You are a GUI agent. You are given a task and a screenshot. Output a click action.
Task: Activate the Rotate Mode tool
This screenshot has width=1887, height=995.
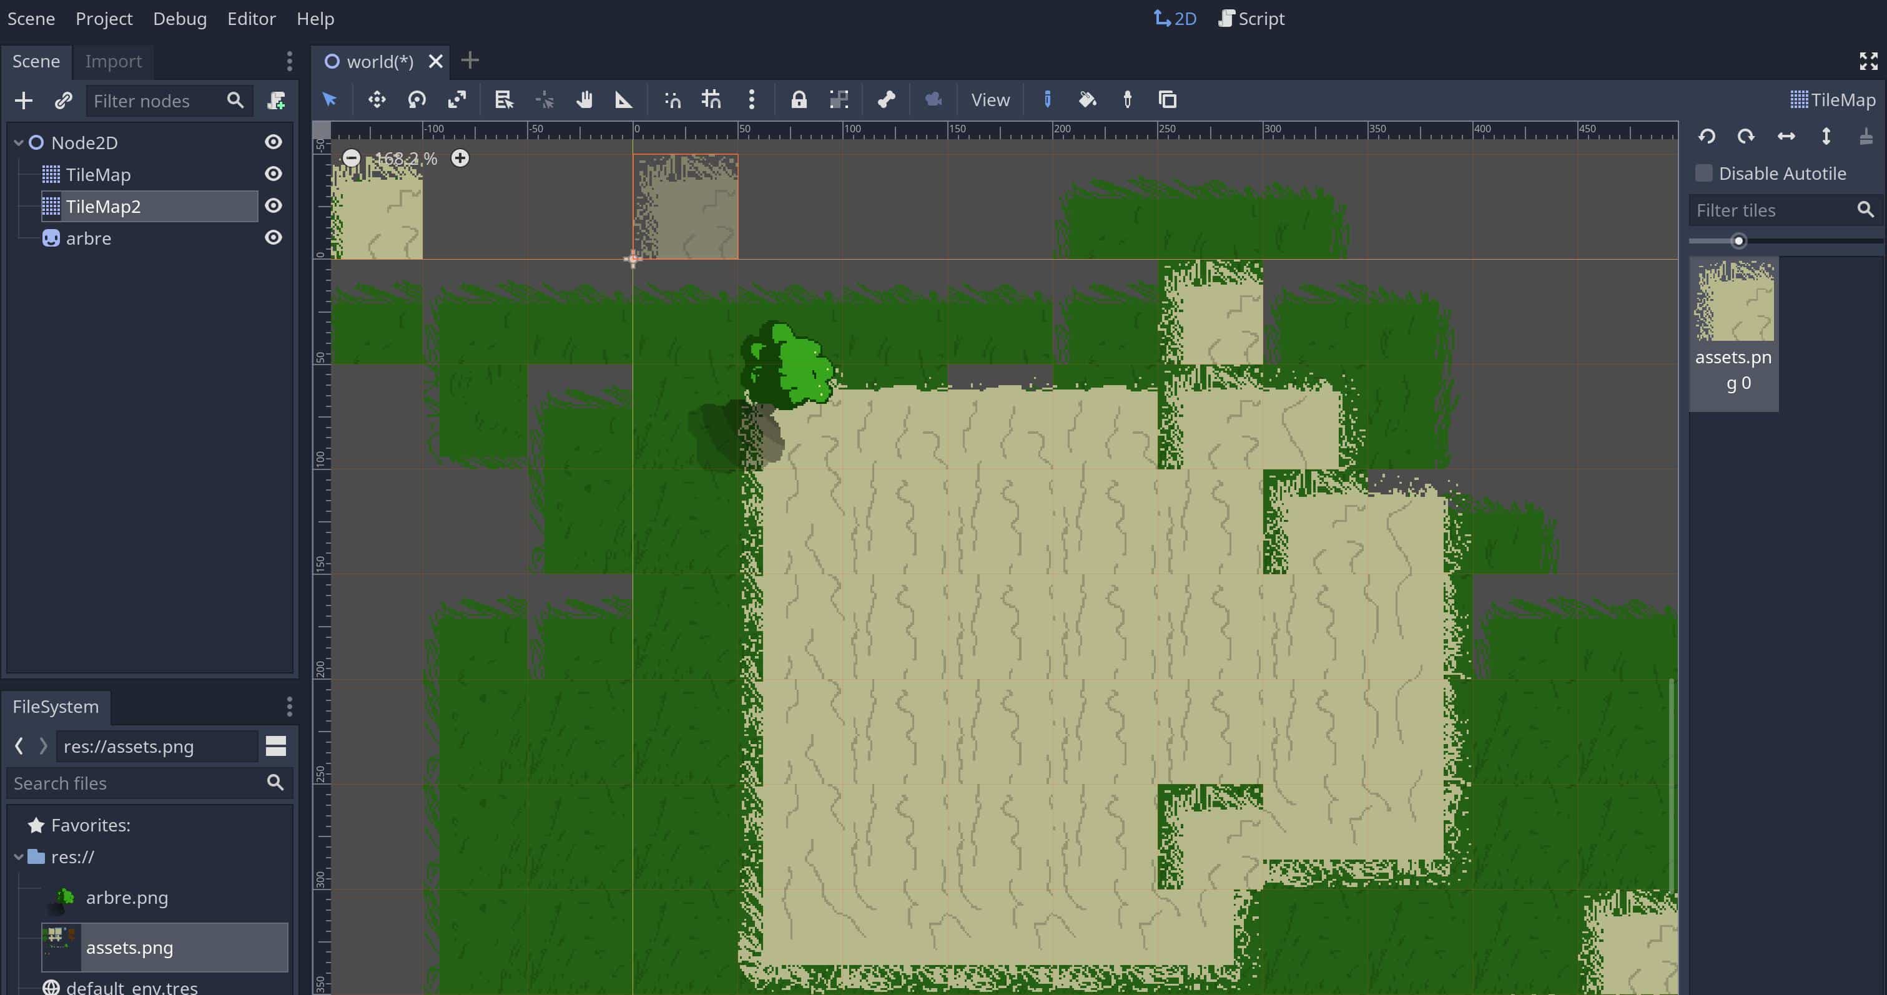pos(417,100)
